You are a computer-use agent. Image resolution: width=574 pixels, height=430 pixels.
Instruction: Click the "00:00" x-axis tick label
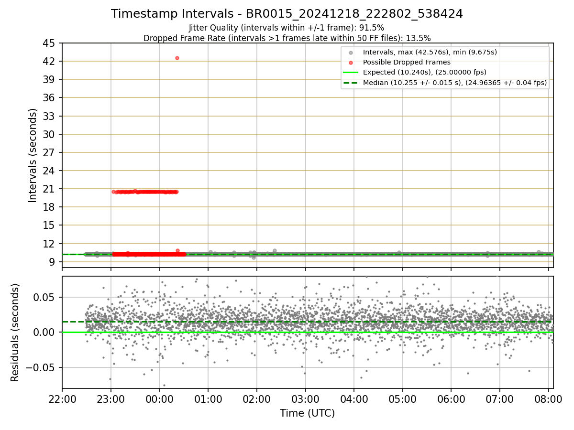[160, 398]
